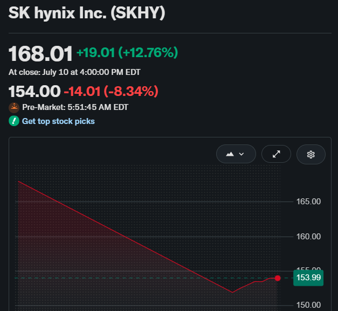The image size is (338, 311).
Task: Click the pre-market sunrise icon
Action: (14, 108)
